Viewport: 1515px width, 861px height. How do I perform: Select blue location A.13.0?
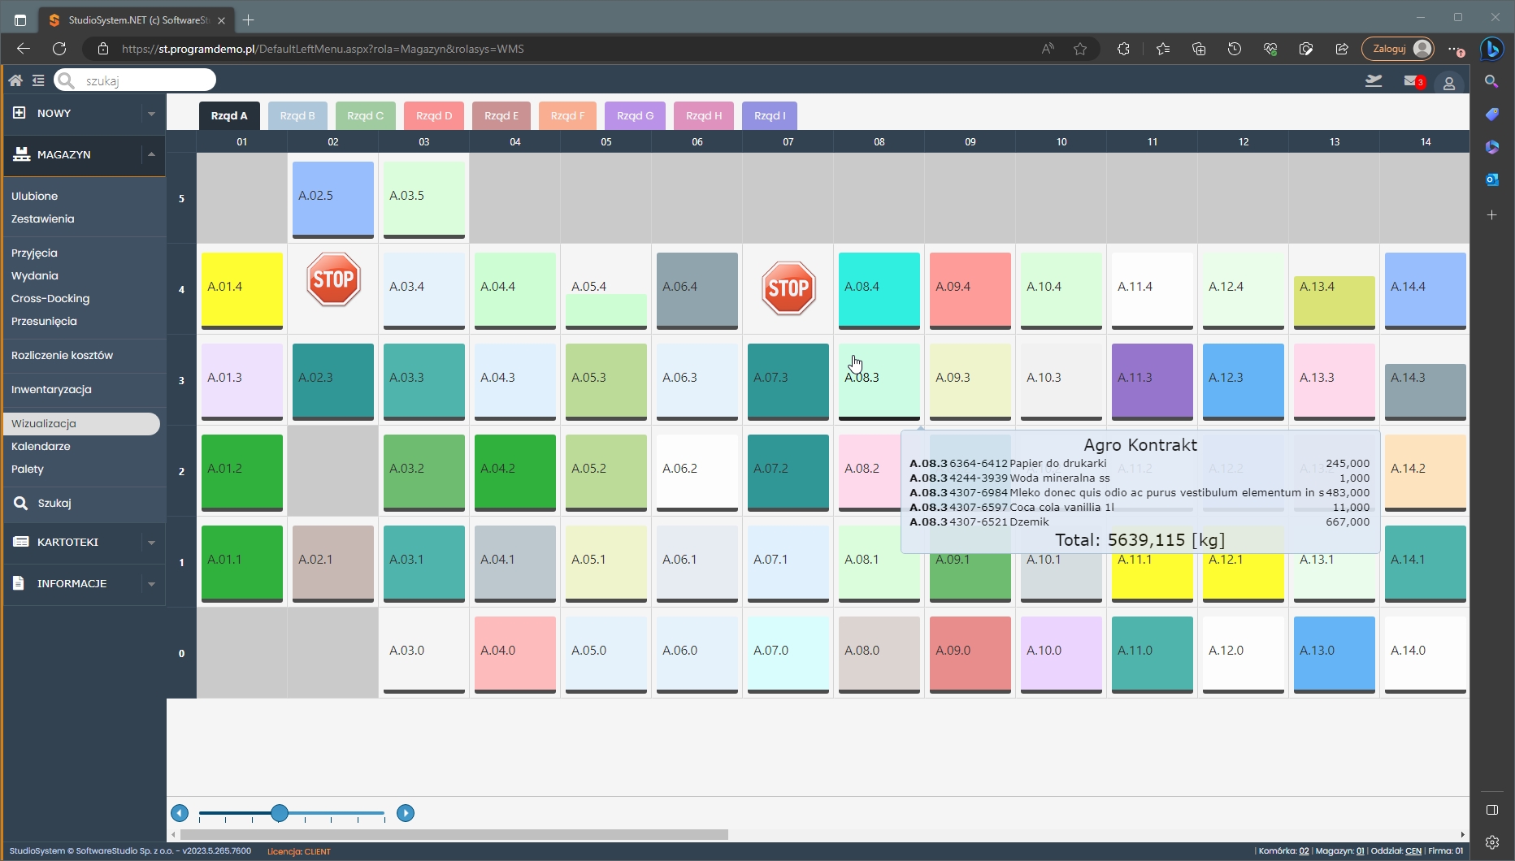coord(1335,653)
